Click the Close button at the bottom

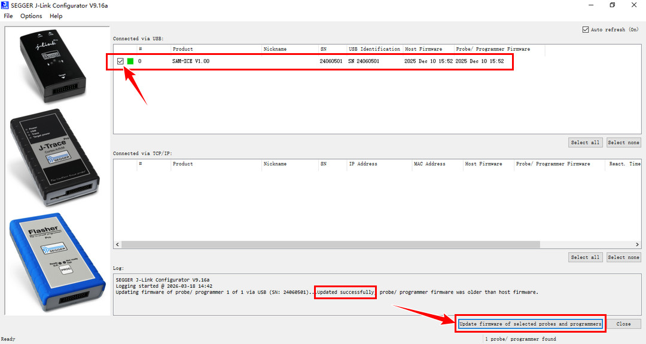tap(623, 324)
